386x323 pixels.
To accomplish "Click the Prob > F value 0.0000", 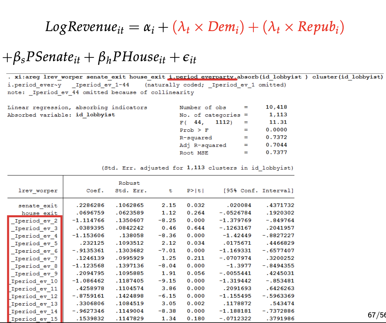I will tap(276, 130).
